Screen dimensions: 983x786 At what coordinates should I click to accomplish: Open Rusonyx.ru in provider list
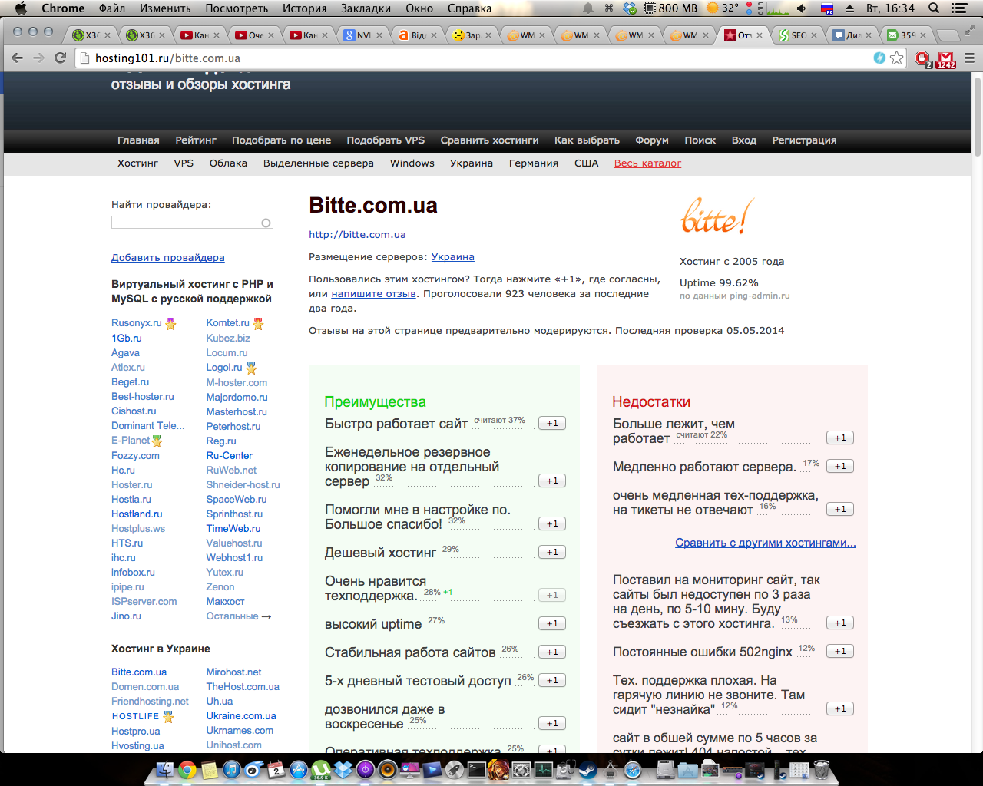pos(137,322)
